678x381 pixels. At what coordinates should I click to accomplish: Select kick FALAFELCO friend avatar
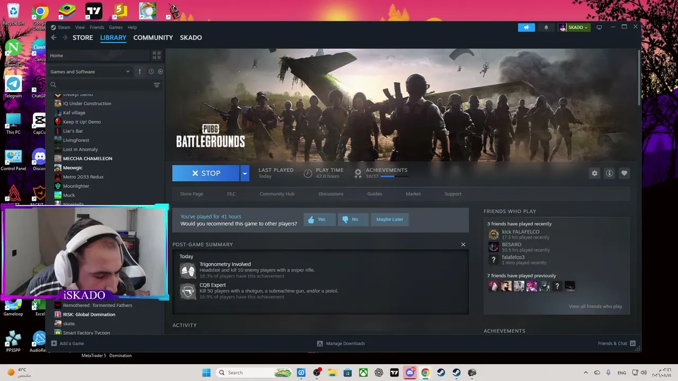pos(494,234)
